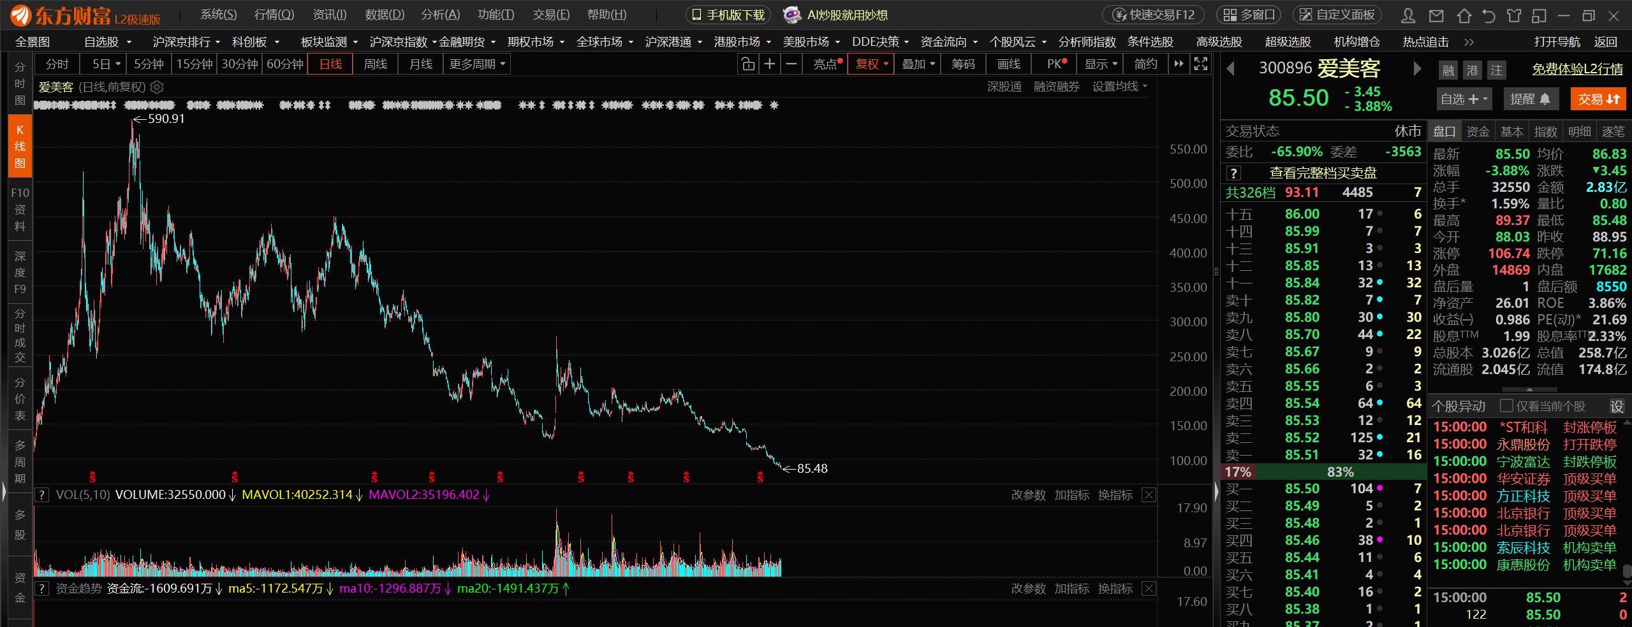This screenshot has height=627, width=1632.
Task: Open 叠加 overlay dropdown
Action: pos(918,64)
